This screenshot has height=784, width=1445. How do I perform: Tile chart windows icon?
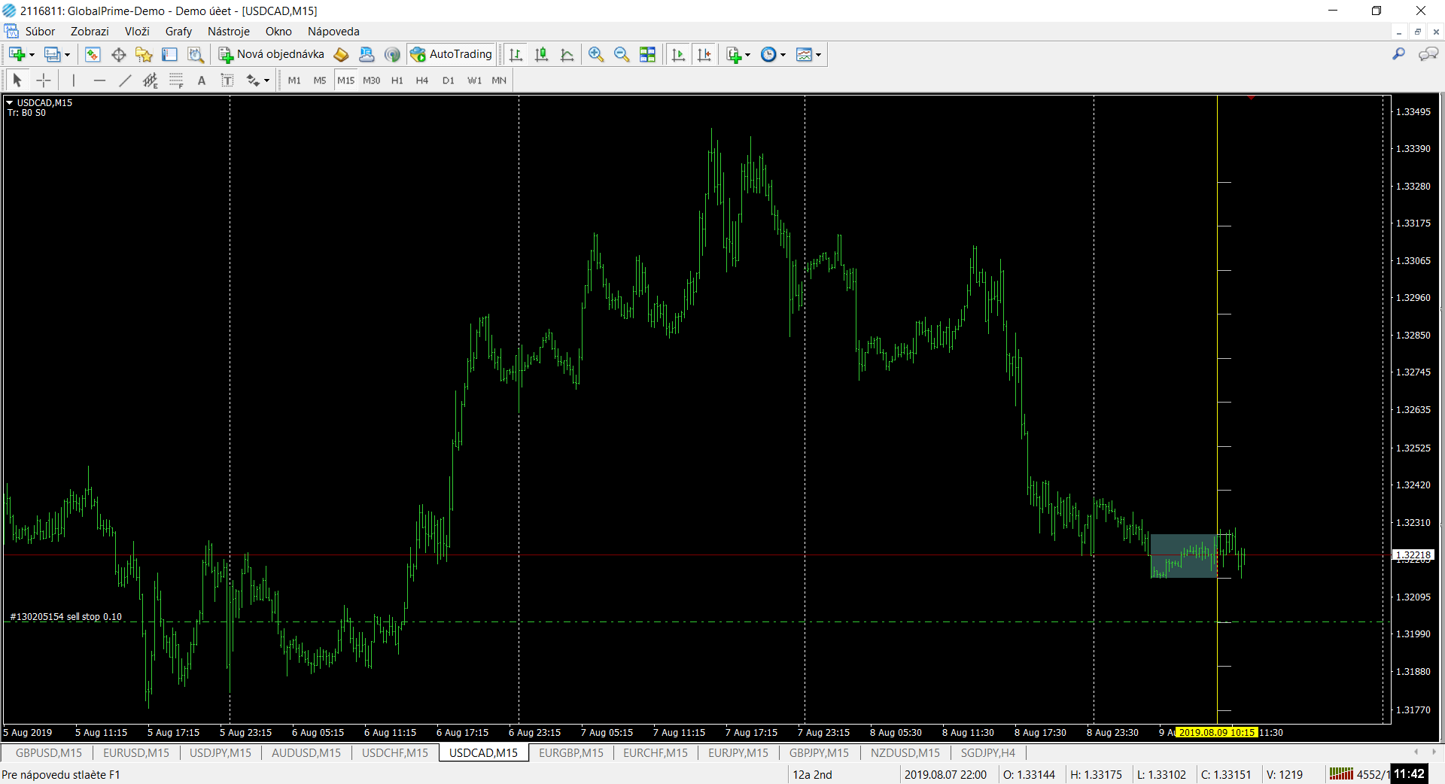coord(647,54)
